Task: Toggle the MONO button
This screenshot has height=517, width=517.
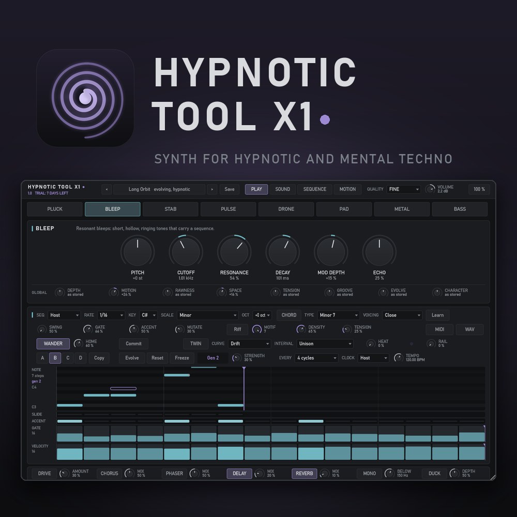Action: click(369, 474)
